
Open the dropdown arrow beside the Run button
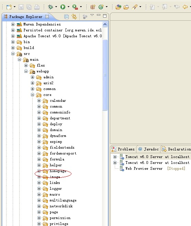tap(68, 7)
